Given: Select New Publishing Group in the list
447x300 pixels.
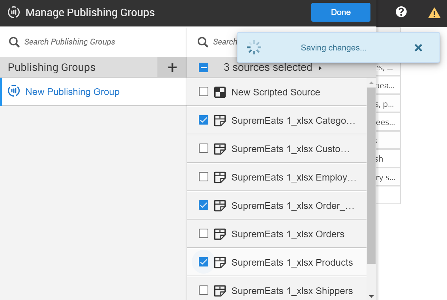Looking at the screenshot, I should tap(73, 92).
